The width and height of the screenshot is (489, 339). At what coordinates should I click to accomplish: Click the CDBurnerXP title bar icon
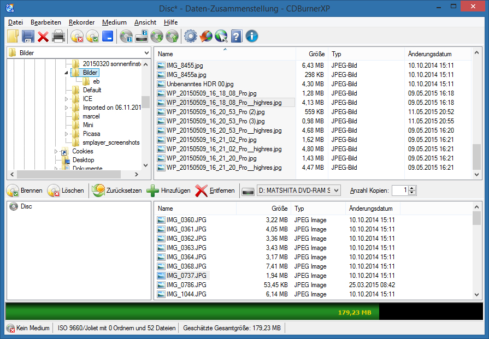point(10,8)
